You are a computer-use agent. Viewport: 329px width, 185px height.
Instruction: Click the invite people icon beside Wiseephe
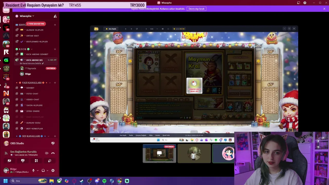[x=55, y=16]
